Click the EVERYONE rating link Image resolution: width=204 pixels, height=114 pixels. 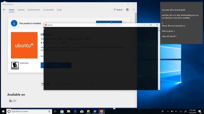tap(24, 63)
